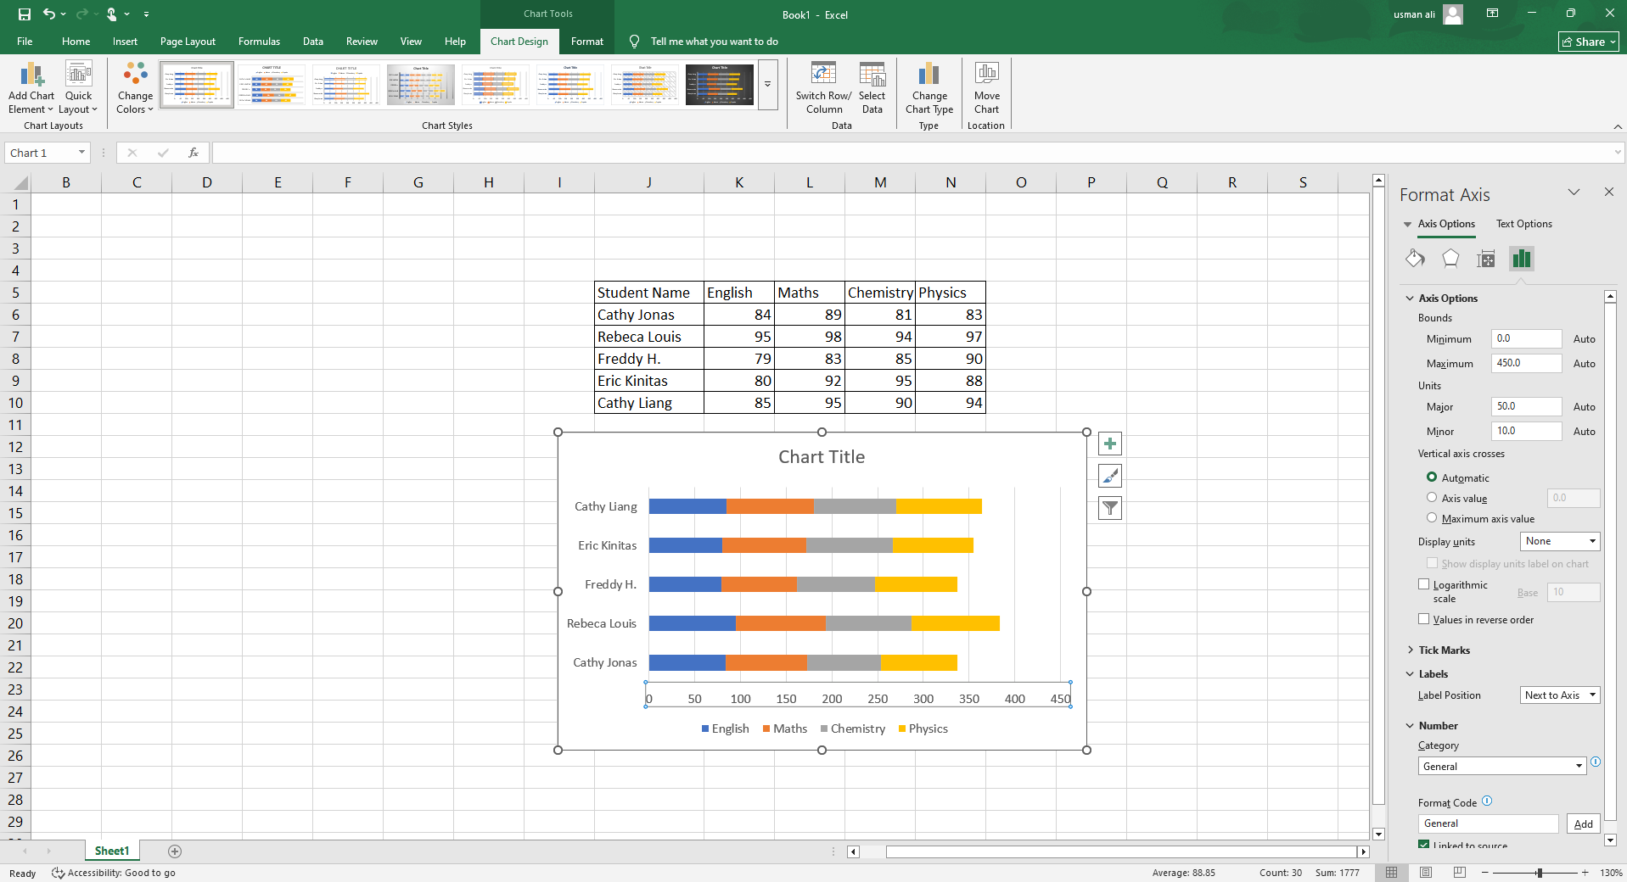
Task: Select Axis value radio option
Action: 1432,498
